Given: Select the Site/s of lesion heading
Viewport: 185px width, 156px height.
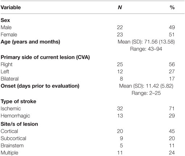Looking at the screenshot, I should [19, 124].
